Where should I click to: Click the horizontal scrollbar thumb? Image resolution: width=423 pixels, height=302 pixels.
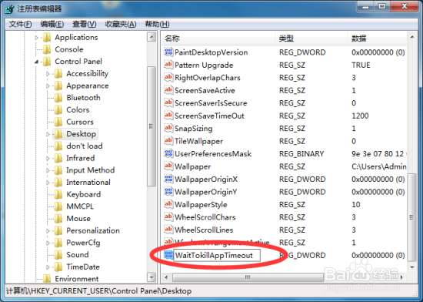248,277
